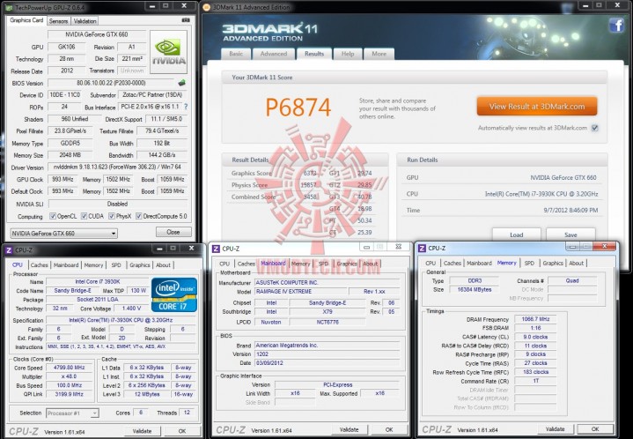Select the Results tab in 3DMark 11
Image resolution: width=633 pixels, height=439 pixels.
coord(314,54)
